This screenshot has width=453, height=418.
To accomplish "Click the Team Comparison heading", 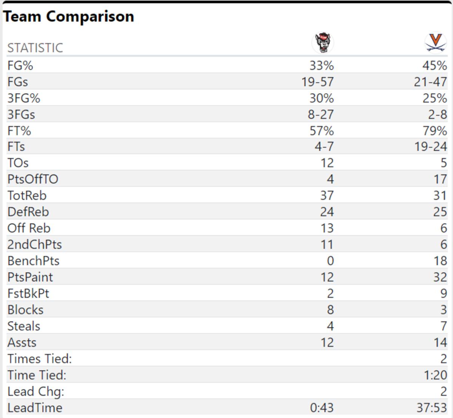I will (68, 17).
